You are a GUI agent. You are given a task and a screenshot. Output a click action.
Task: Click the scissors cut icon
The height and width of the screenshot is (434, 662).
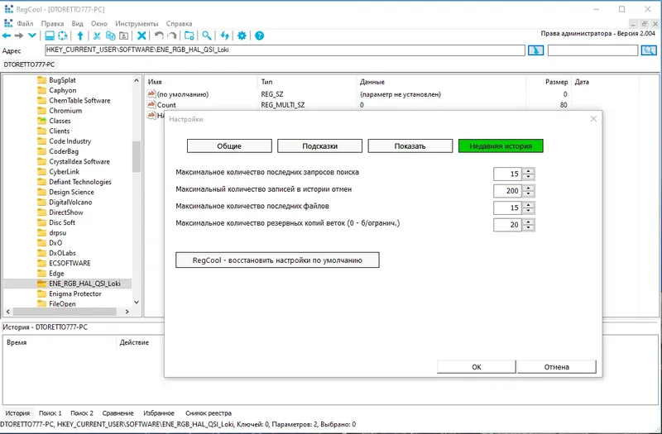(x=97, y=36)
